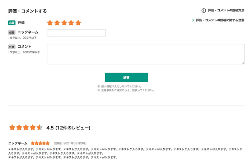Focus the コメント text area
This screenshot has height=166, width=252.
146,54
